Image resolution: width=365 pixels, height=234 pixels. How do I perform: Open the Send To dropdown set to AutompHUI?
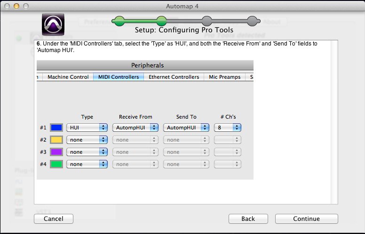point(186,127)
